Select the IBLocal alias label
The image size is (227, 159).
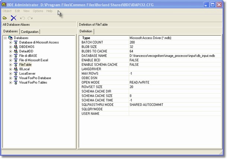(24, 69)
